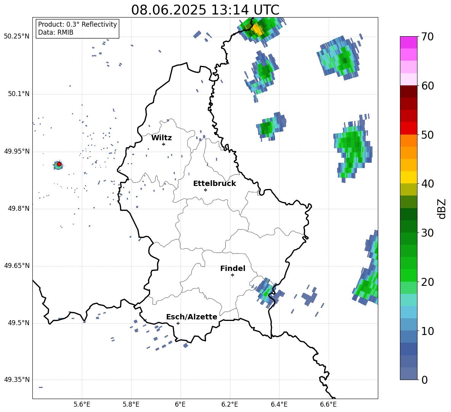
Task: Click the 6.6°E longitude label
Action: tap(328, 405)
